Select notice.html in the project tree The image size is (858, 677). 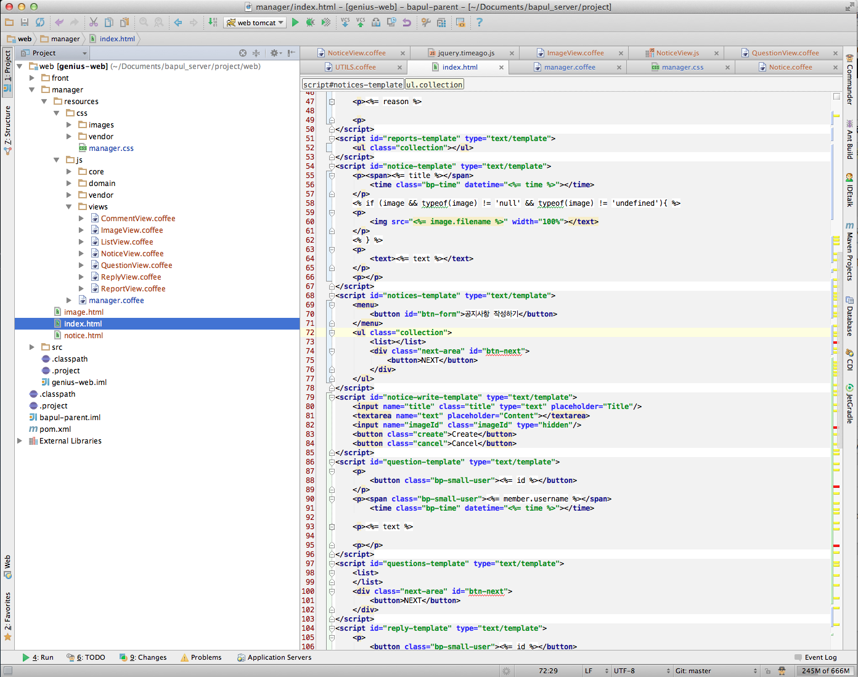(83, 336)
